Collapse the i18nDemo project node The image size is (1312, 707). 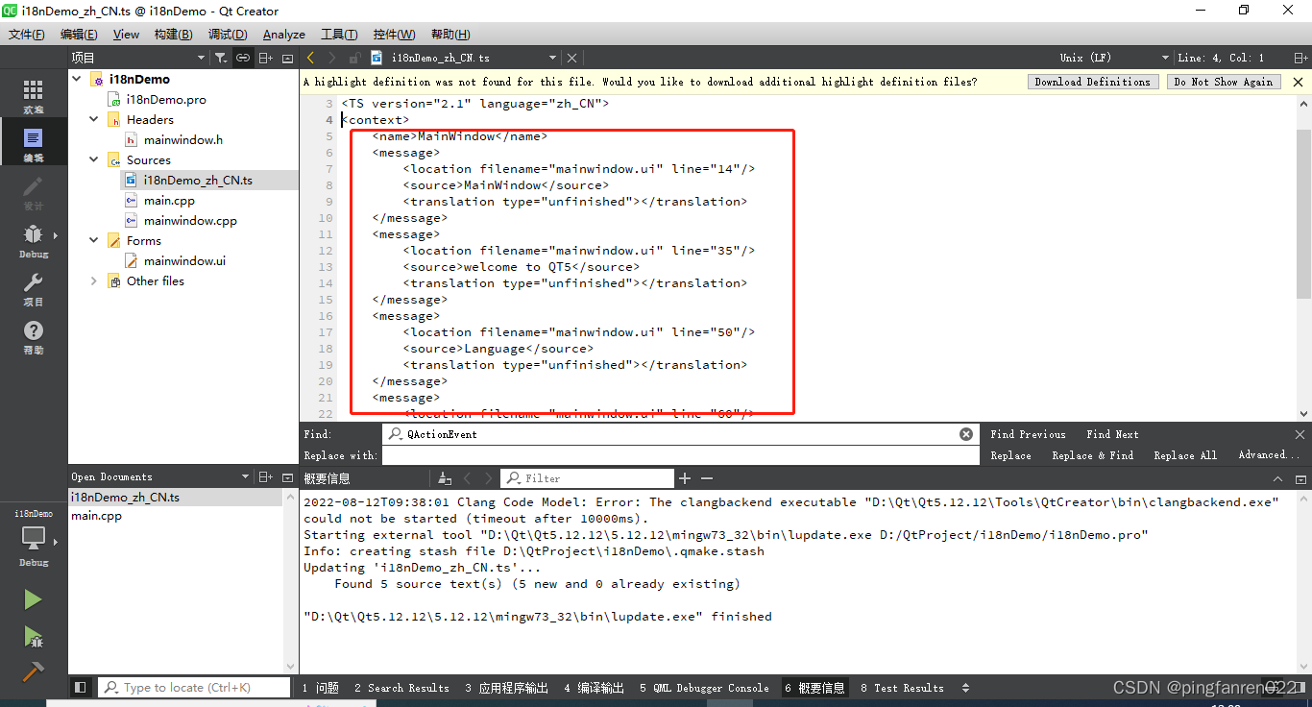(x=77, y=79)
